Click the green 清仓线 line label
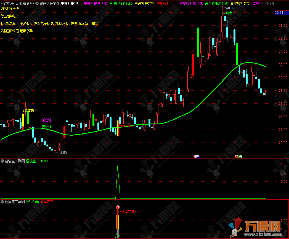The width and height of the screenshot is (289, 239). 47,127
